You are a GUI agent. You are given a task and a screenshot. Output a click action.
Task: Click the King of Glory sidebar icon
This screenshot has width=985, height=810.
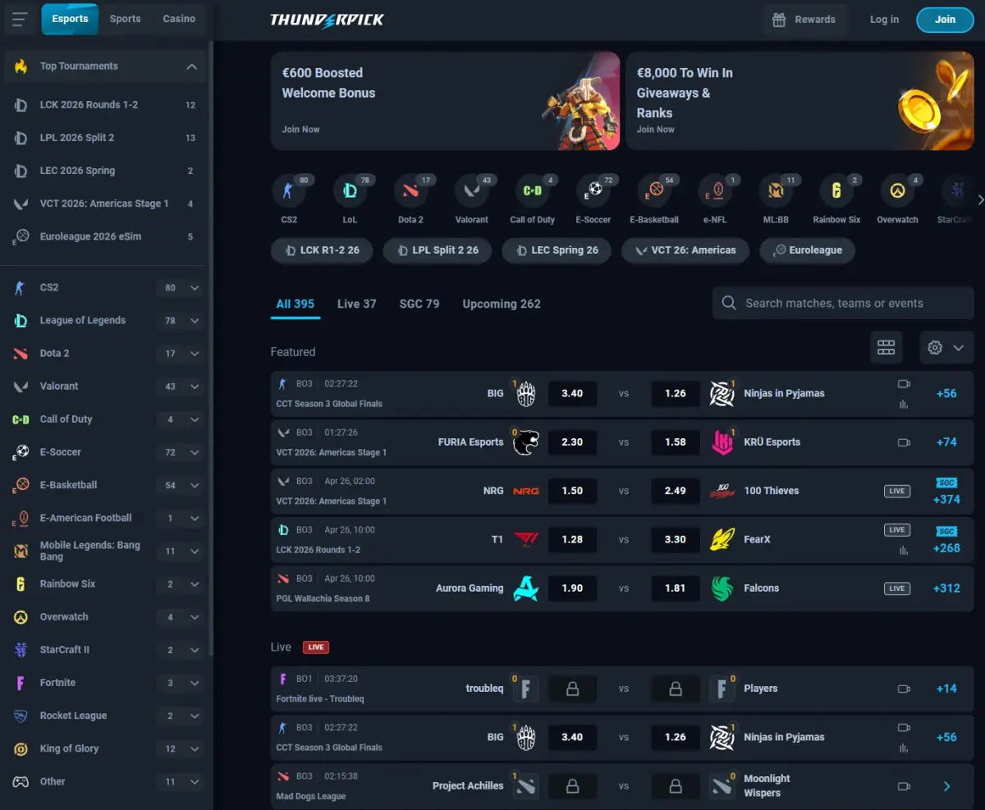point(21,748)
